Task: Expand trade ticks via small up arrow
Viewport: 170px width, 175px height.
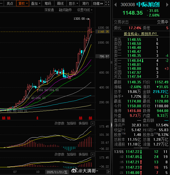Action: pos(141,148)
